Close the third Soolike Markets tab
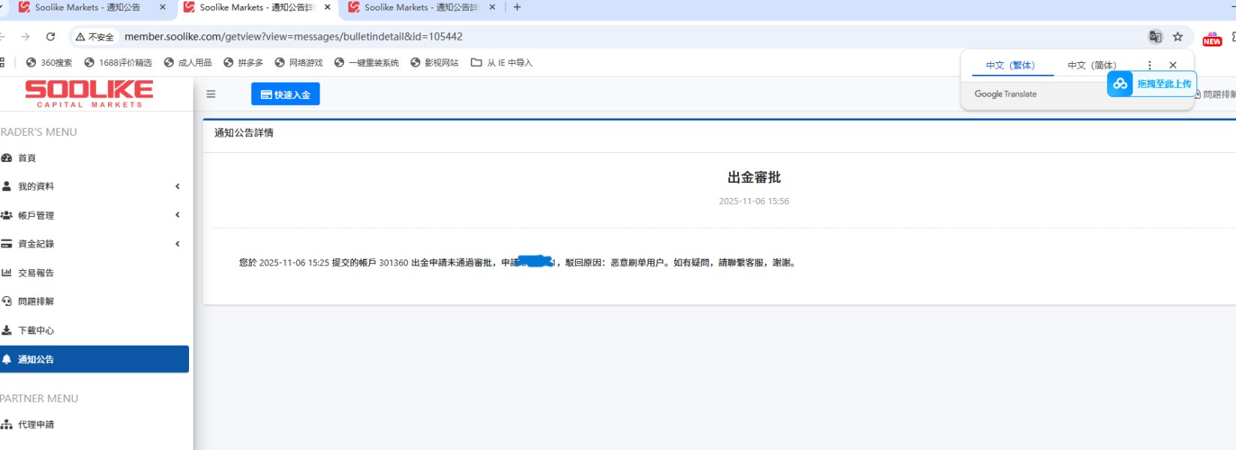The height and width of the screenshot is (450, 1236). pos(493,7)
